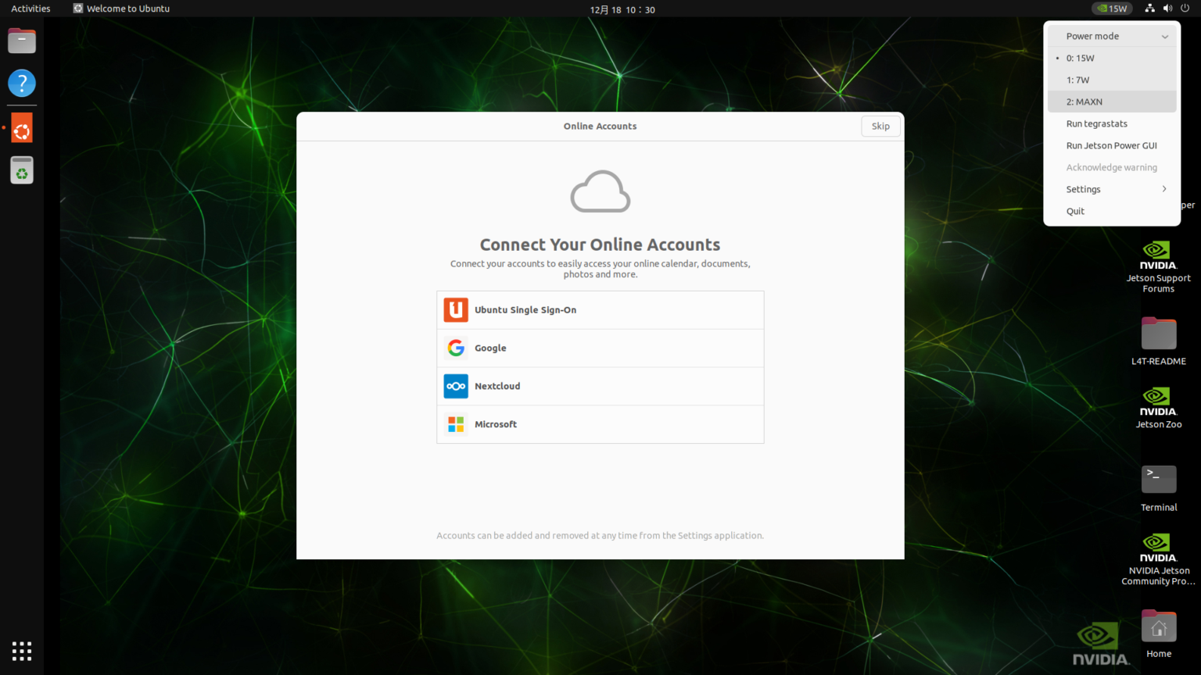Select the Google account option
This screenshot has width=1201, height=675.
[x=600, y=348]
